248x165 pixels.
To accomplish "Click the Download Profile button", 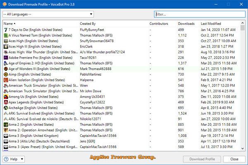I will pos(202,159).
